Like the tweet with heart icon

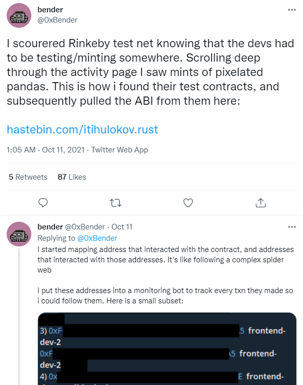188,203
